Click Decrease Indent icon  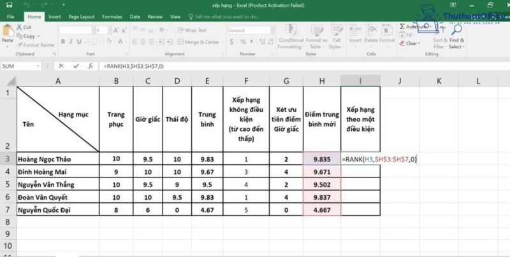coord(161,41)
